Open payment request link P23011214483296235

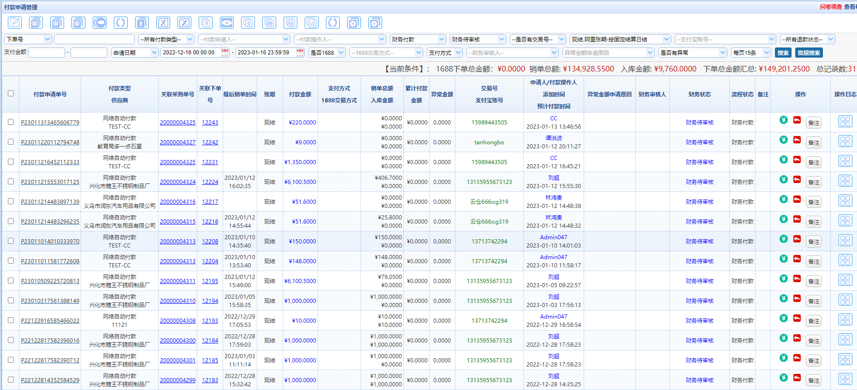(x=50, y=221)
